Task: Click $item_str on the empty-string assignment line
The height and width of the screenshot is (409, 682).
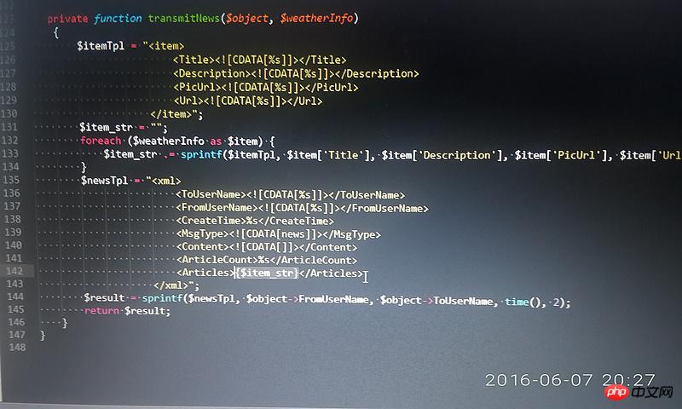Action: point(106,128)
